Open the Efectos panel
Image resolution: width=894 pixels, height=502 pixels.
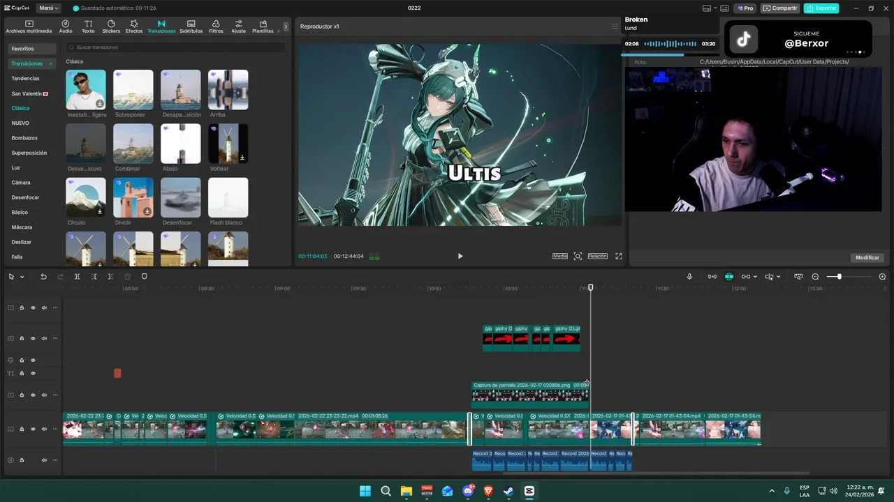[x=134, y=26]
